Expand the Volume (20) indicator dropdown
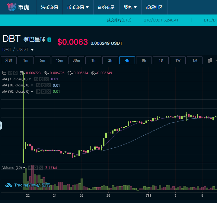 tap(24, 168)
